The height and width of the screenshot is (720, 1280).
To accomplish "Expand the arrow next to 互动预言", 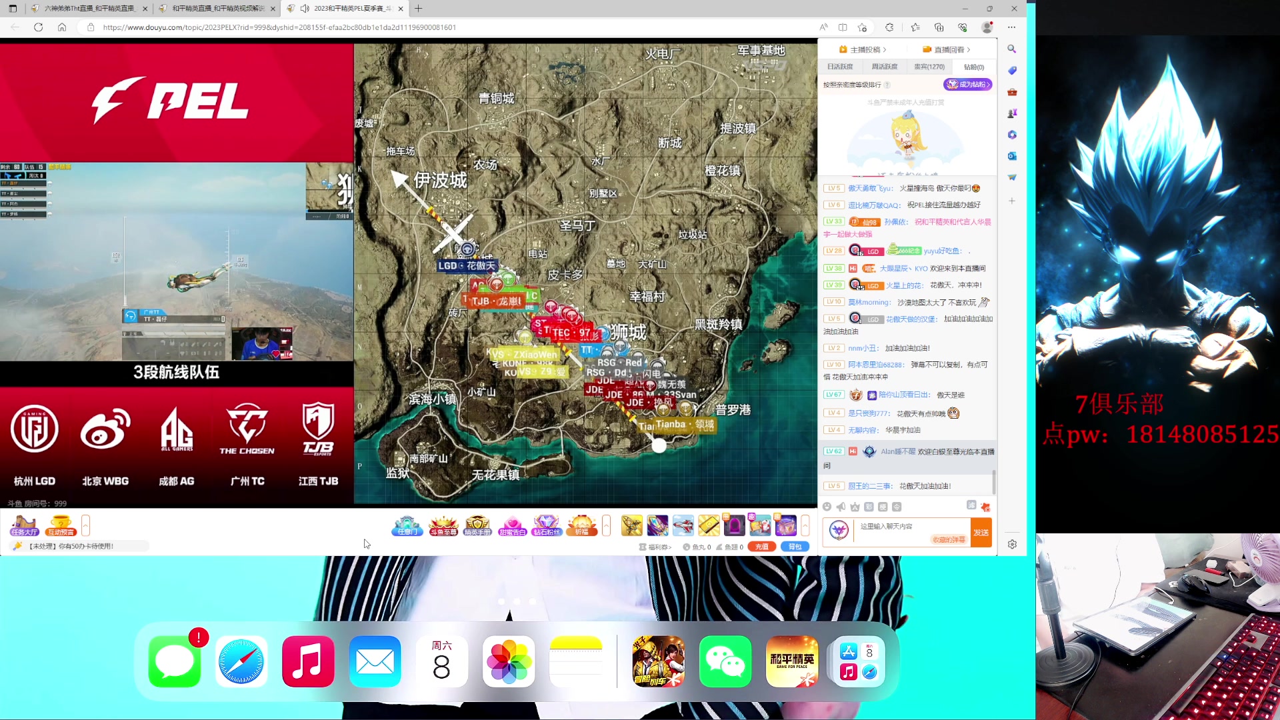I will click(85, 526).
